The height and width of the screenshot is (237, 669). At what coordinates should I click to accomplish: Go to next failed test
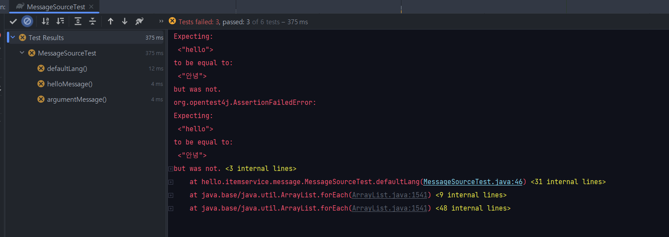pos(125,21)
